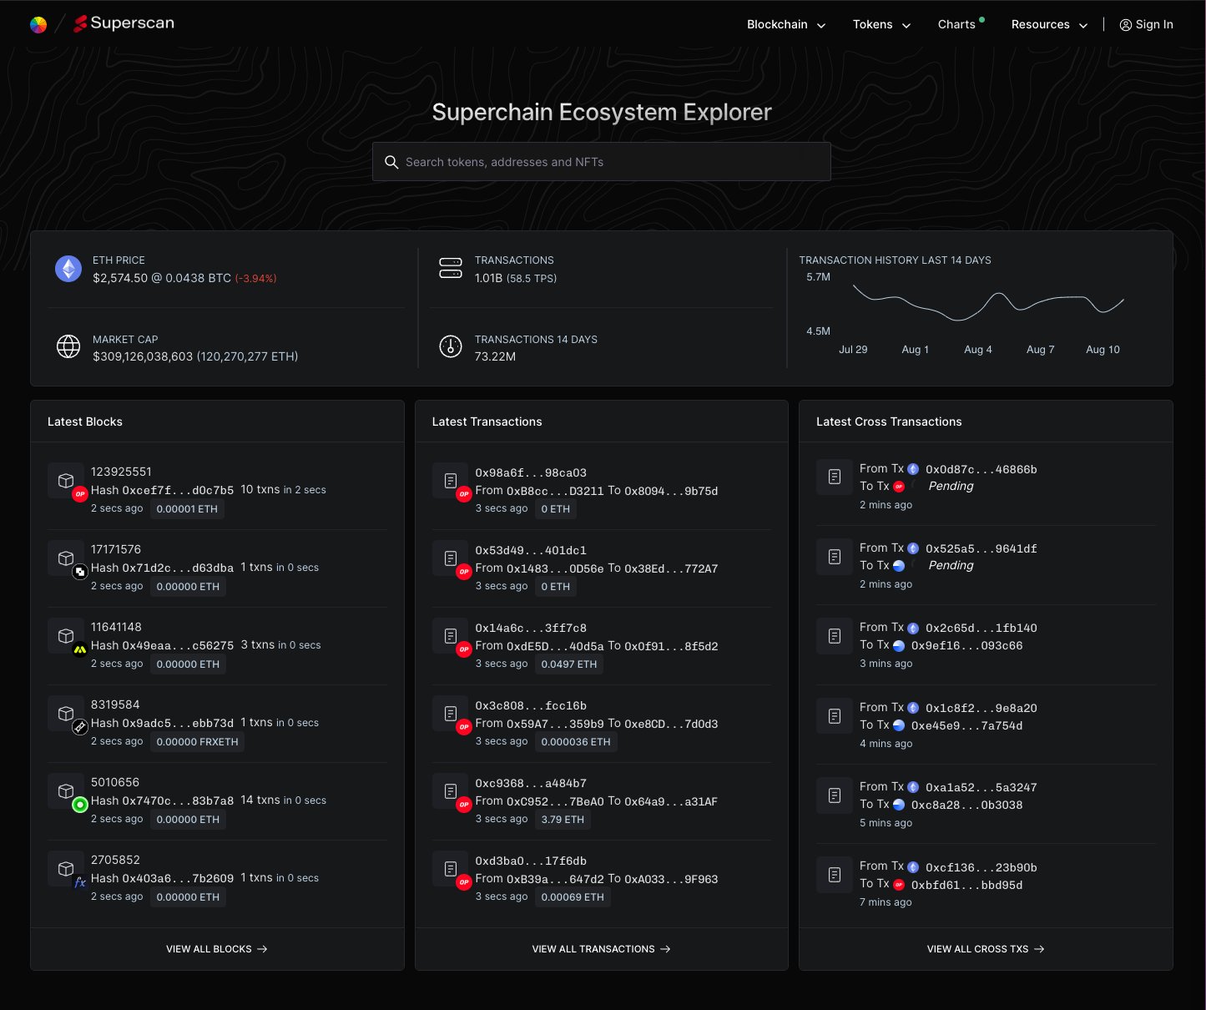1206x1010 pixels.
Task: Select the green chain badge on block 5010656
Action: pyautogui.click(x=79, y=805)
